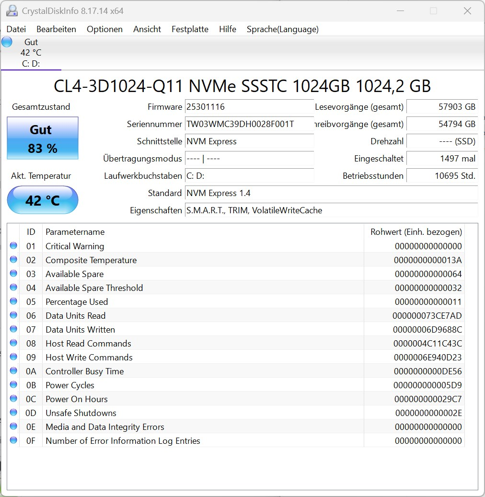
Task: Click the Akt. Temperatur label
Action: tap(41, 176)
